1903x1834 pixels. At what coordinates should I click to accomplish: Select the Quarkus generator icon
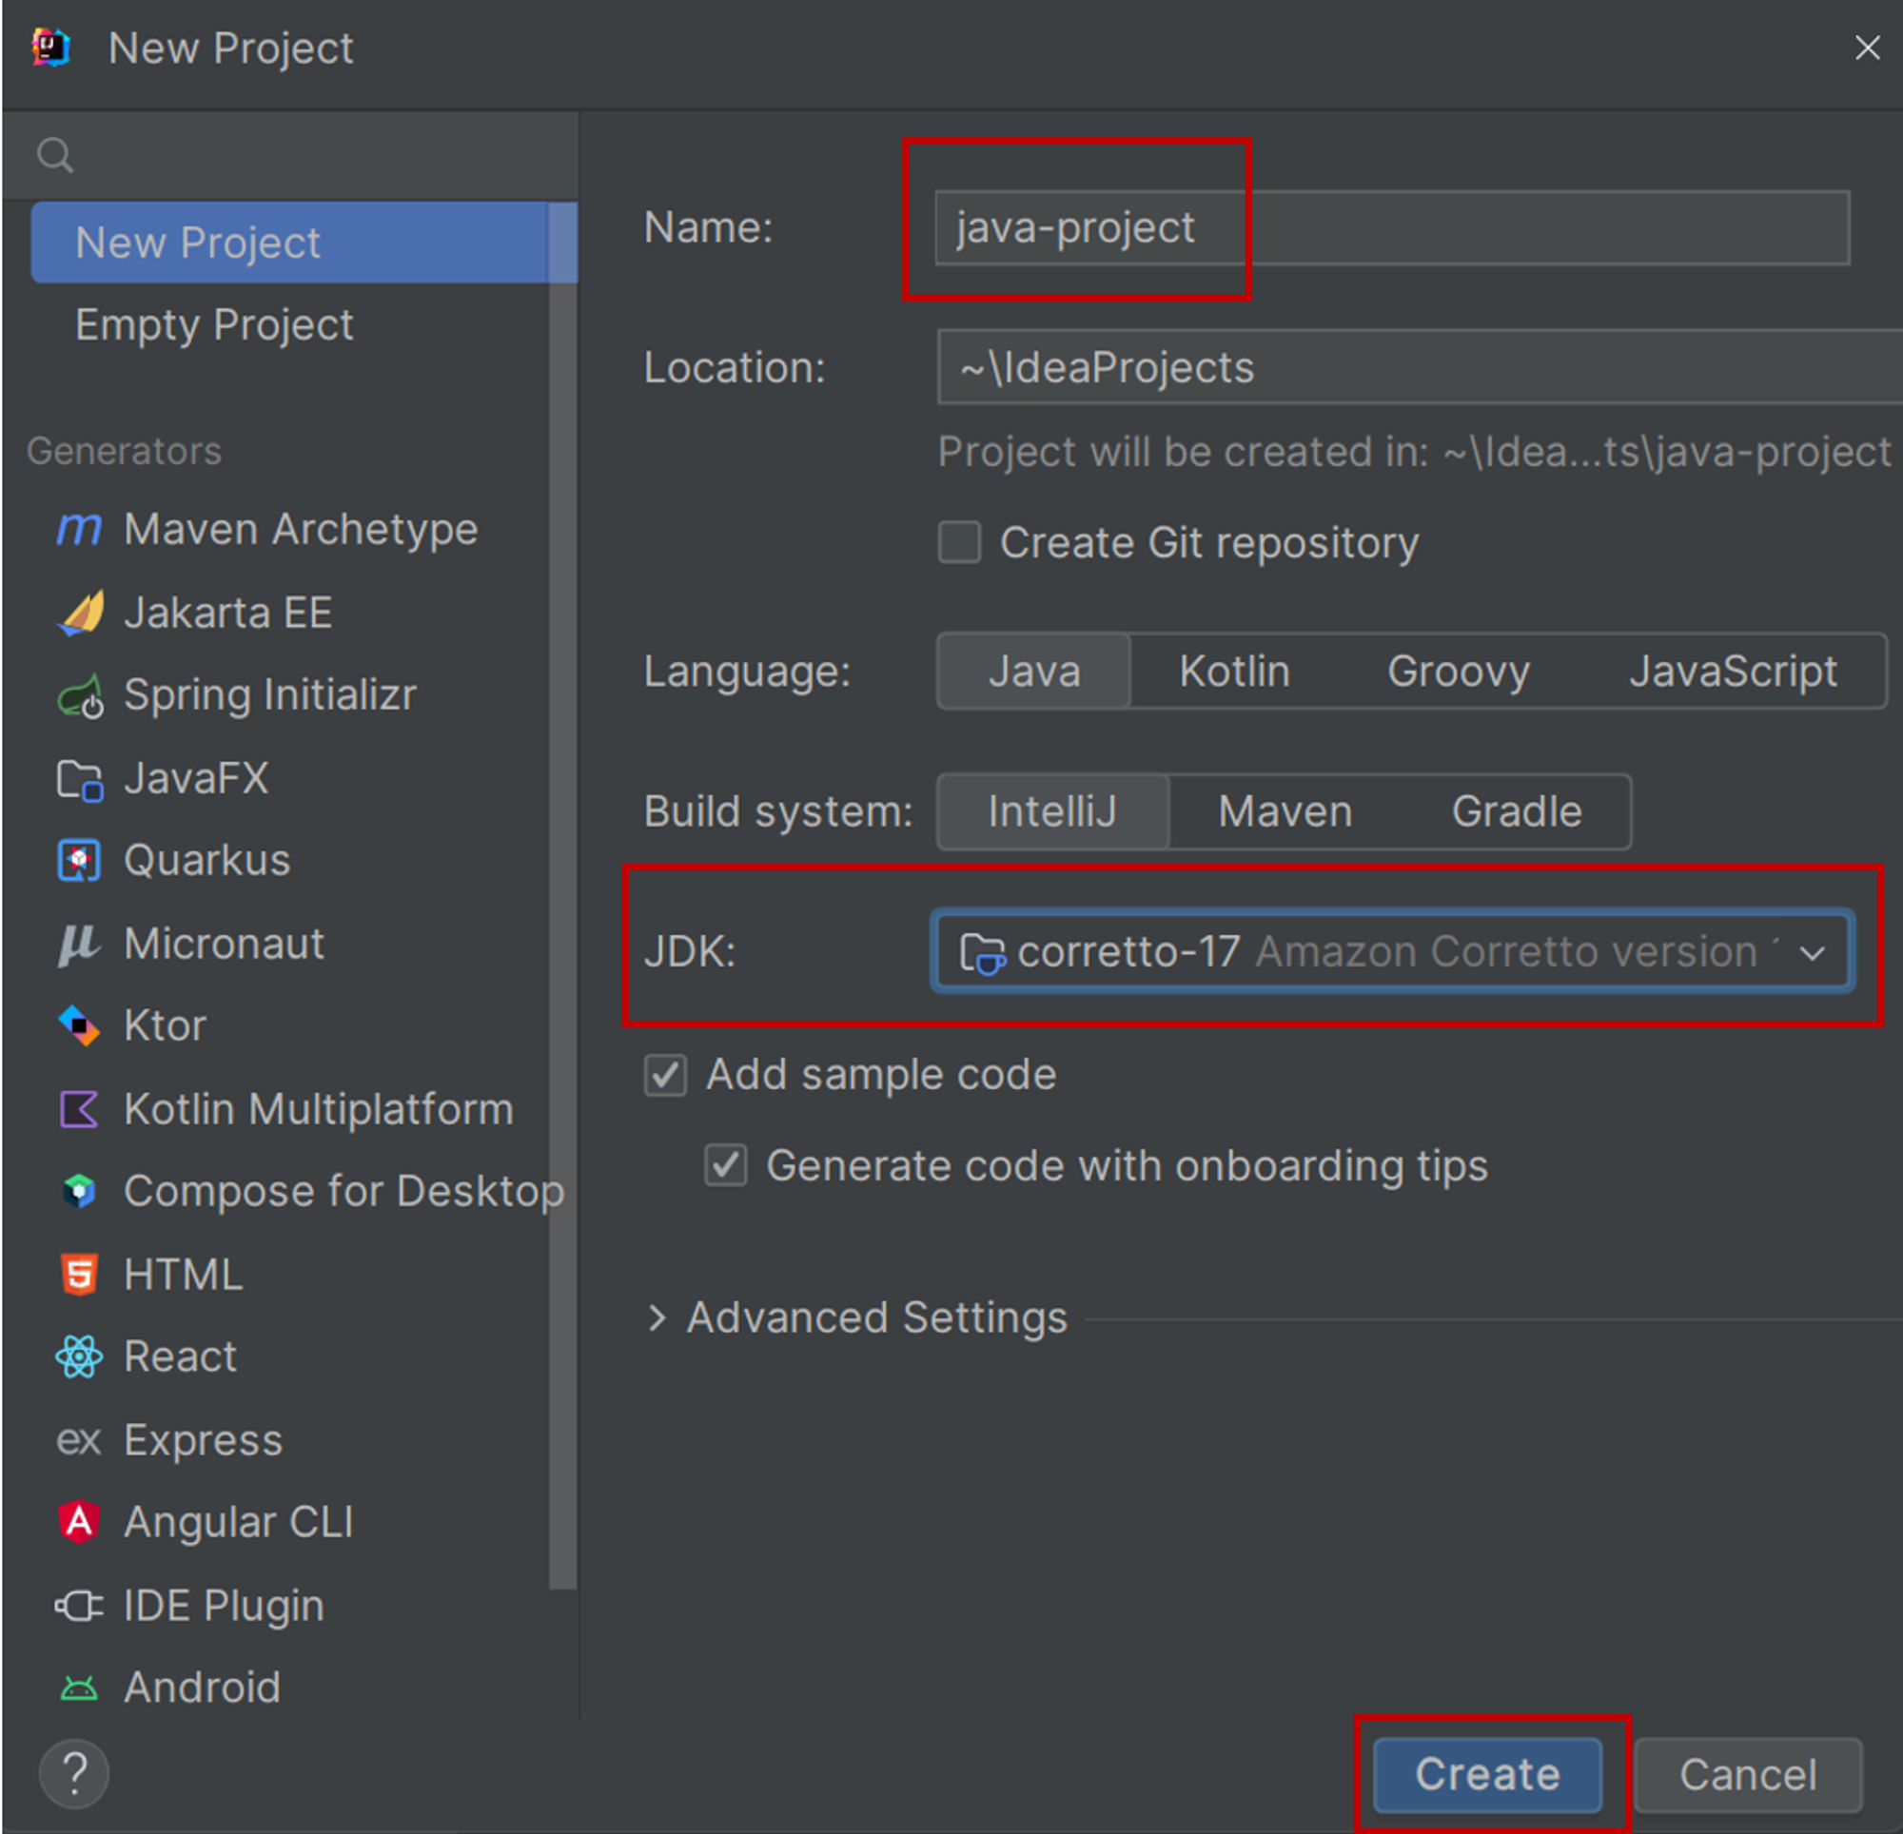pyautogui.click(x=79, y=861)
